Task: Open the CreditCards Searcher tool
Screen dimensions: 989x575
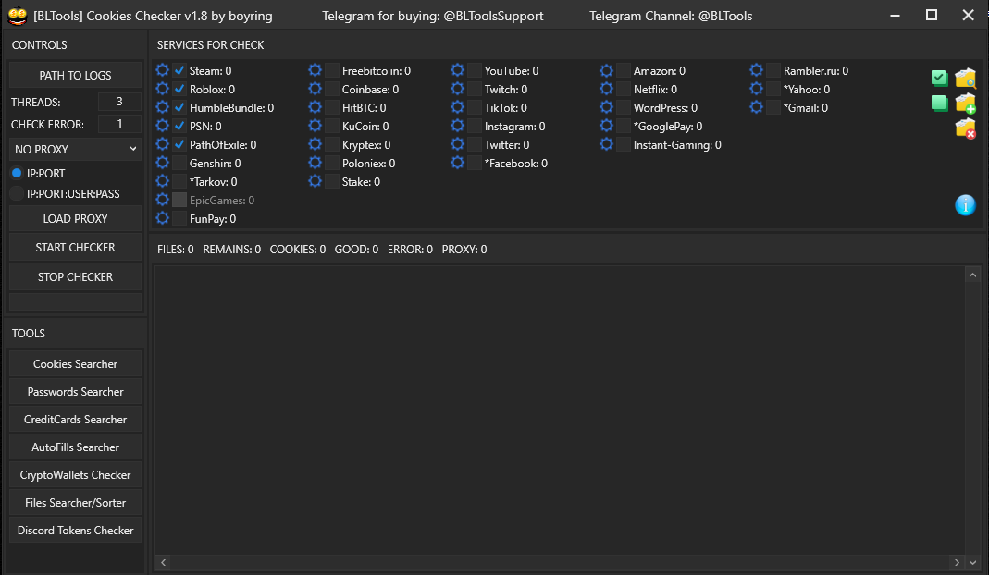Action: point(75,420)
